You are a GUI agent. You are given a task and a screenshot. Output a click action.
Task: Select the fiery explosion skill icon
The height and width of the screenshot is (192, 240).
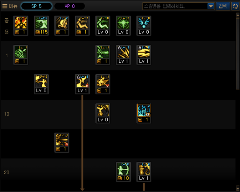coord(21,23)
